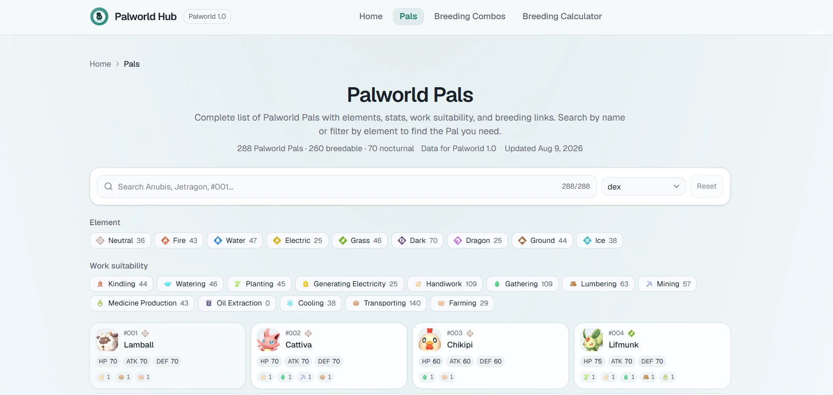Click the Chikipi #003 dex number
This screenshot has height=395, width=833.
[x=454, y=333]
